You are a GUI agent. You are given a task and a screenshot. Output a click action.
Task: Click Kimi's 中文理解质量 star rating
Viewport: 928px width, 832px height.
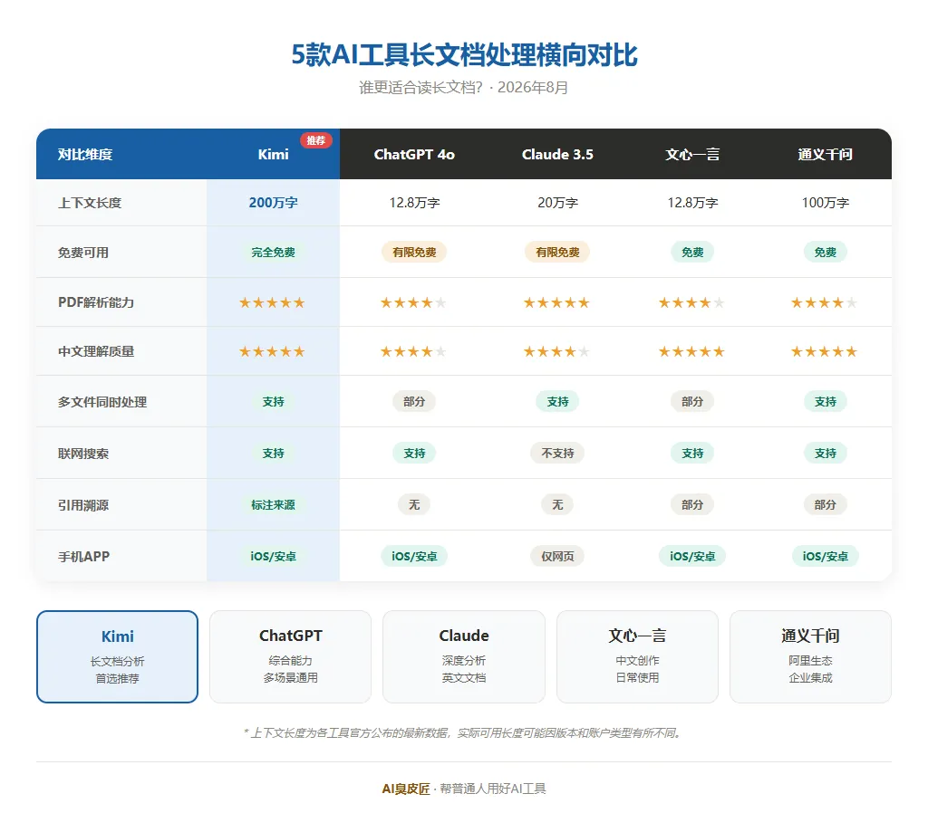[272, 352]
